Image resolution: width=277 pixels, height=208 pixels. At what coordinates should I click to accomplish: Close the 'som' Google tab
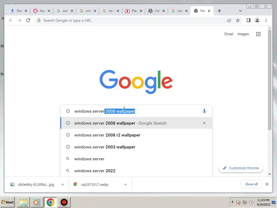pyautogui.click(x=72, y=11)
